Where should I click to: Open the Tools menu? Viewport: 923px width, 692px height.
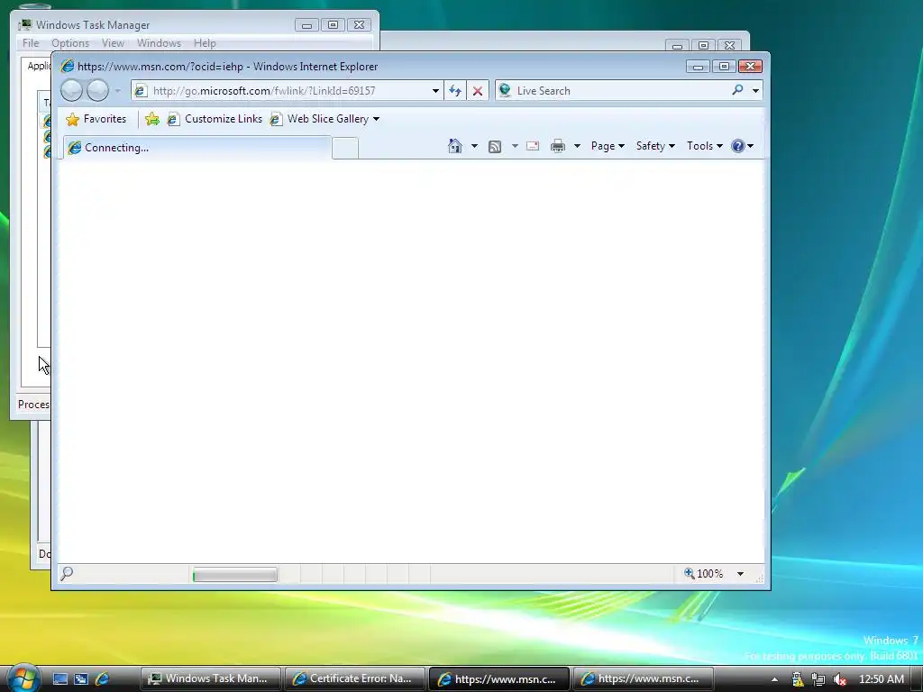tap(705, 146)
